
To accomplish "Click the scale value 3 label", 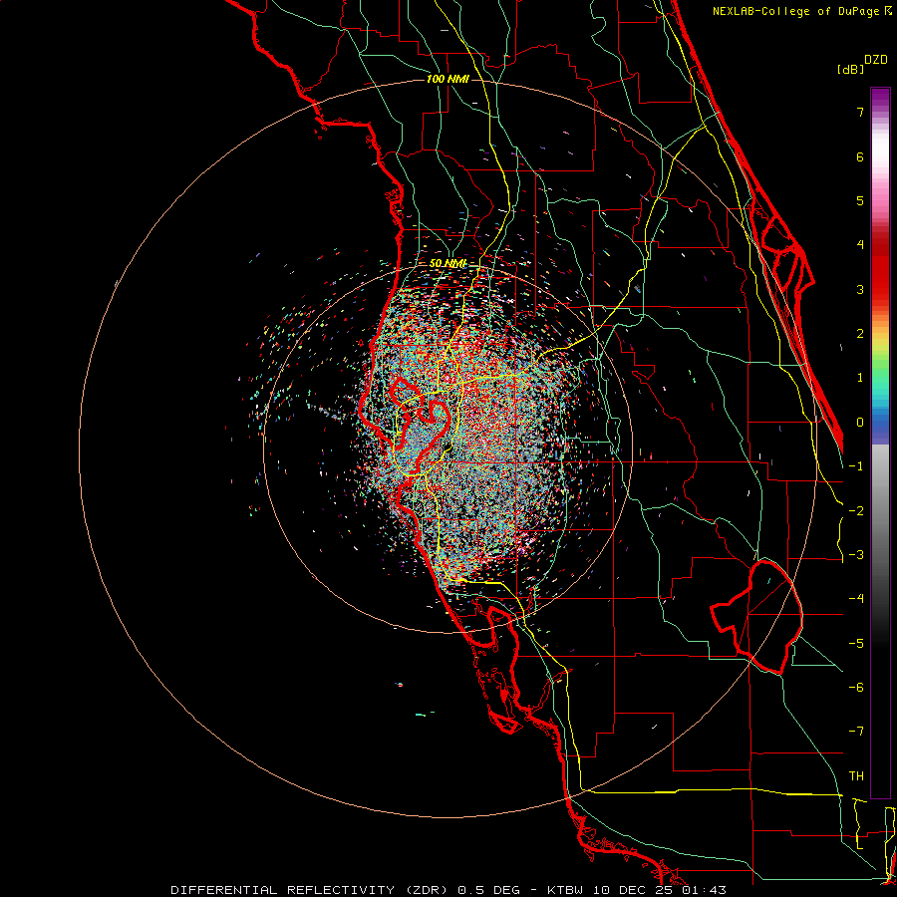I will (x=860, y=289).
